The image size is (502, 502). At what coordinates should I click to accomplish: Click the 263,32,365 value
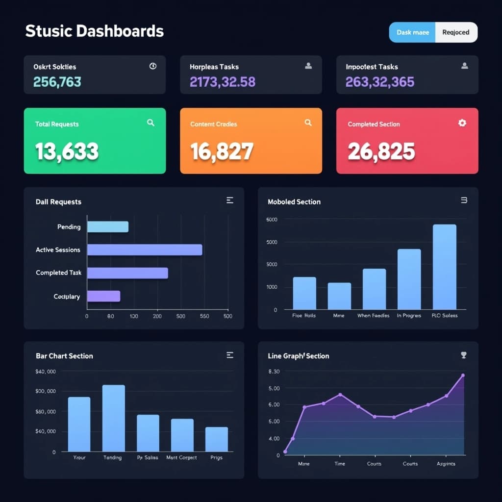380,82
